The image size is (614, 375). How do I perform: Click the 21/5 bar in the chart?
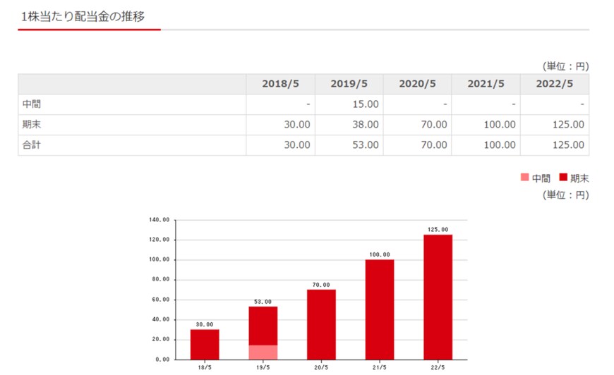click(x=380, y=309)
